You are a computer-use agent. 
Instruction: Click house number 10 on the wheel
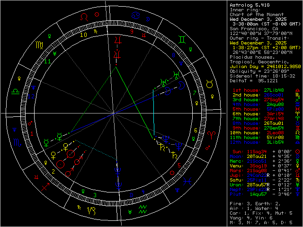pyautogui.click(x=83, y=34)
